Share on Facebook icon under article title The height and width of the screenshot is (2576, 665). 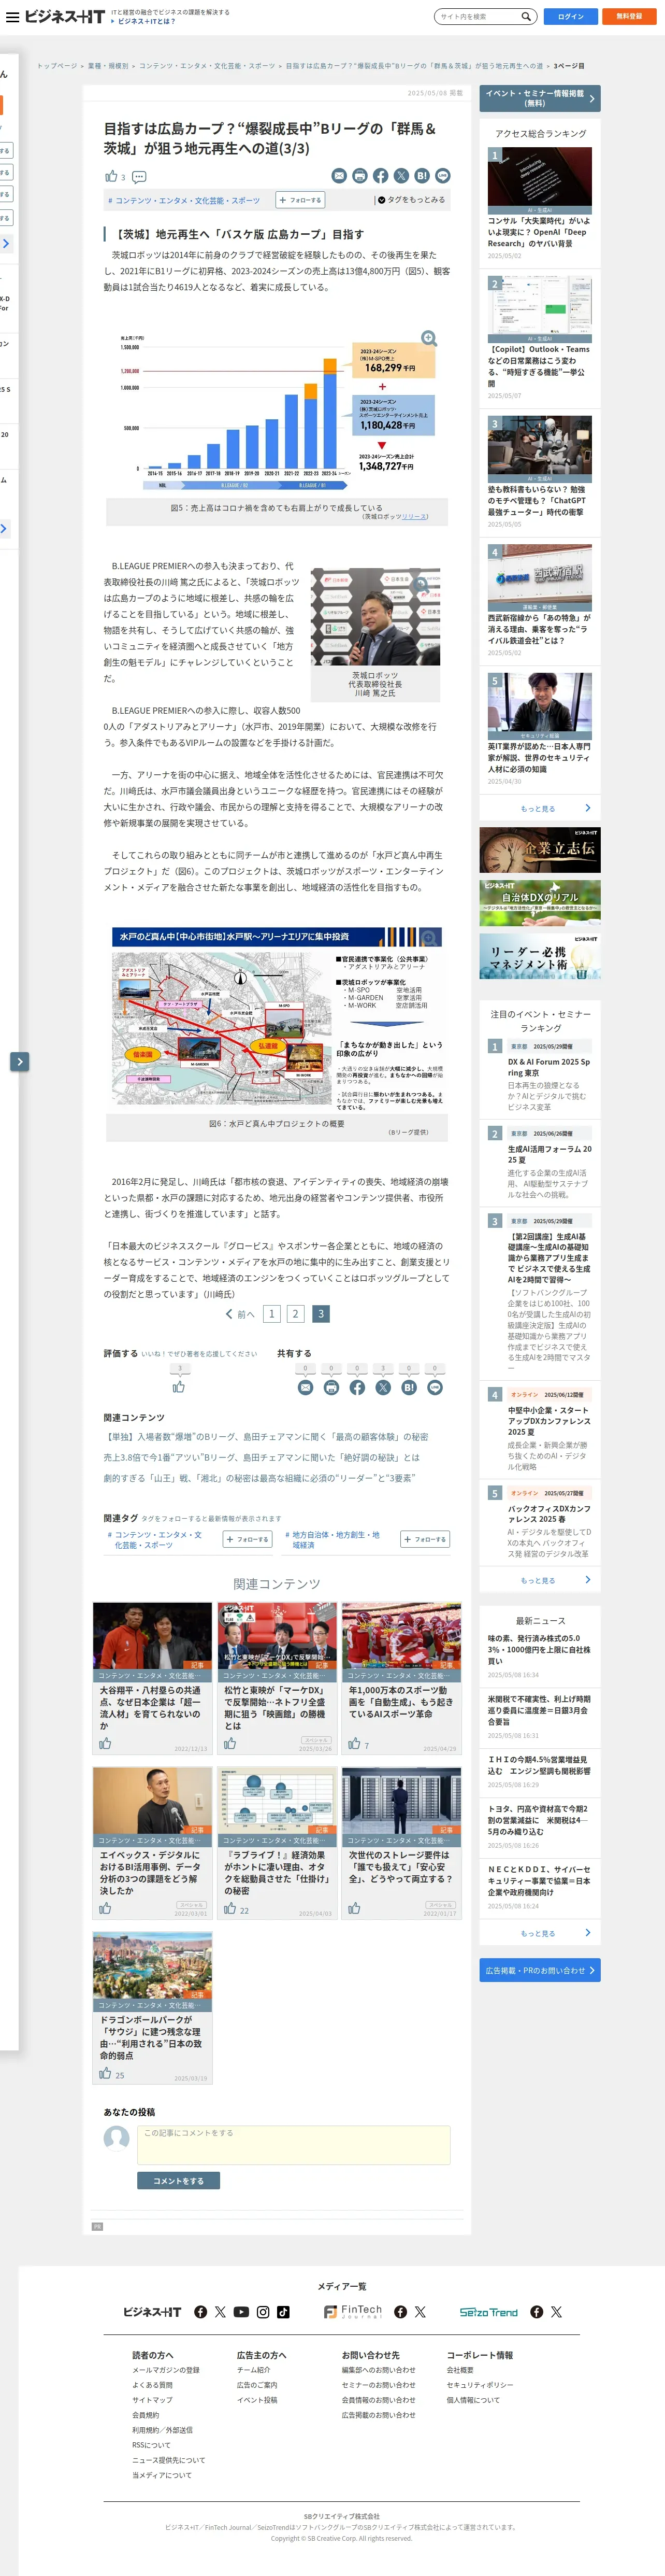(381, 176)
